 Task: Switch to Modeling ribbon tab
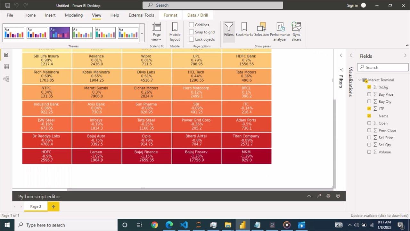click(x=74, y=15)
